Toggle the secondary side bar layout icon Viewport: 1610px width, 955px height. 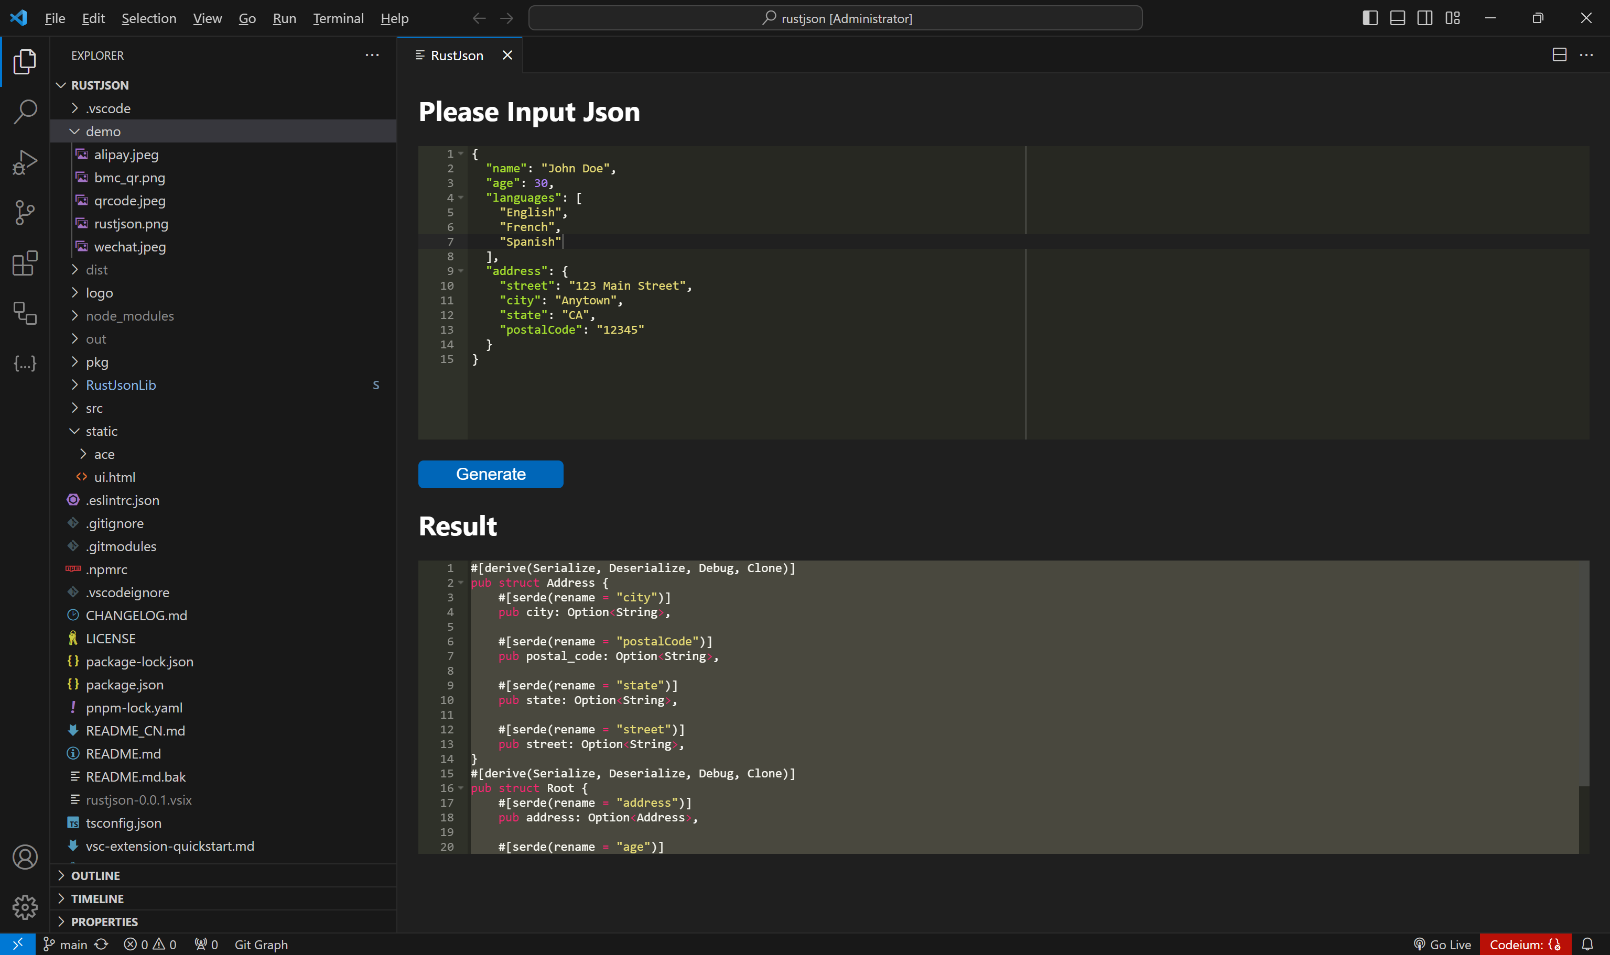tap(1424, 18)
